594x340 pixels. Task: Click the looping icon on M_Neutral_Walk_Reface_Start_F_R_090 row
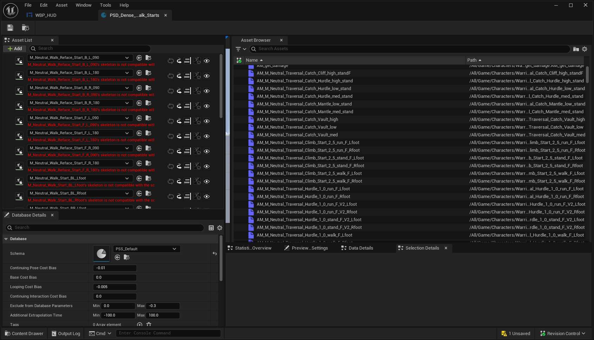[171, 151]
